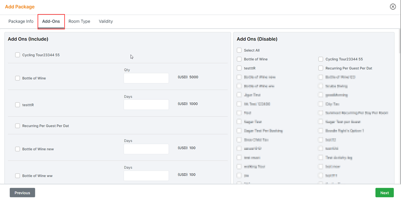Enable Bottle of Wine in Include list
The image size is (401, 200).
tap(17, 78)
